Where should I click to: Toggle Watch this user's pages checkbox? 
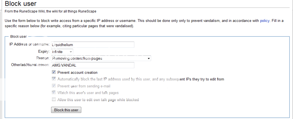(54, 93)
